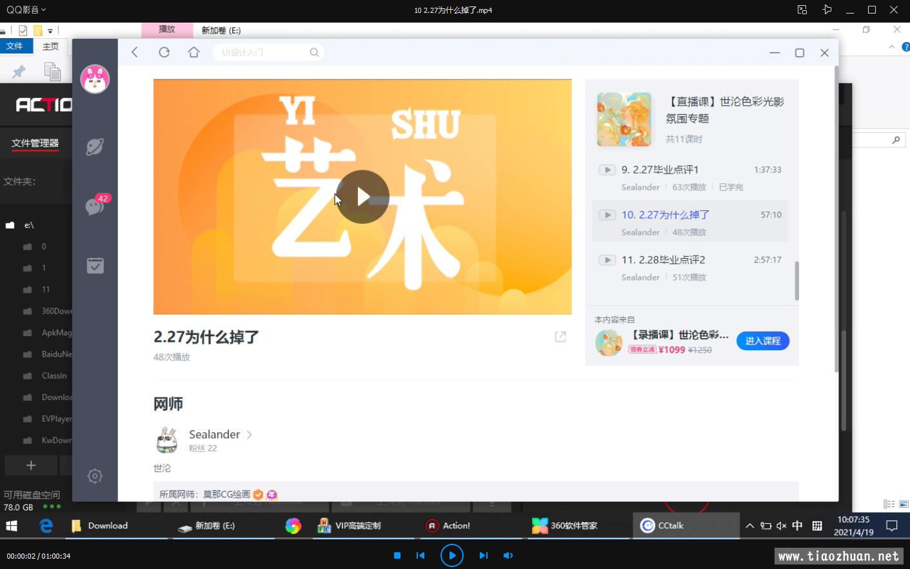
Task: Toggle play in QQ player controls
Action: [451, 555]
